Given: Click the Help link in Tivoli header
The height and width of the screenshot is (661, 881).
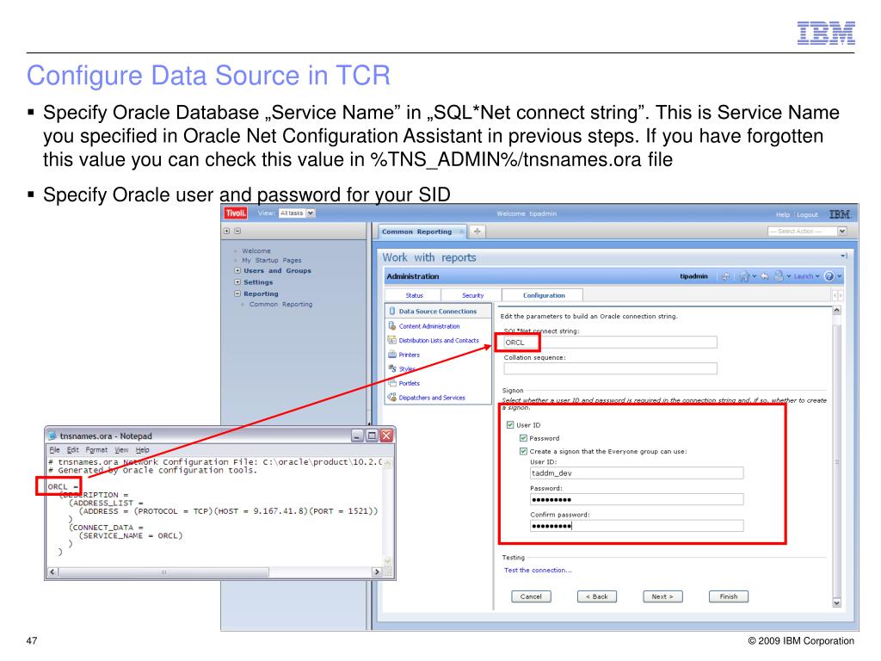Looking at the screenshot, I should (x=783, y=214).
